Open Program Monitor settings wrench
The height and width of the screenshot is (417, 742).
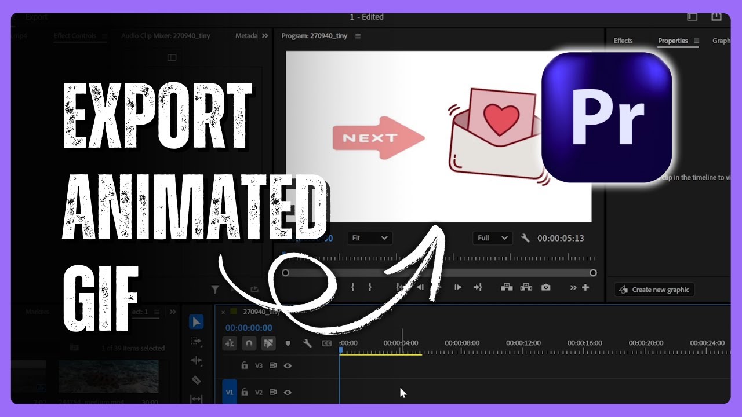pos(525,238)
